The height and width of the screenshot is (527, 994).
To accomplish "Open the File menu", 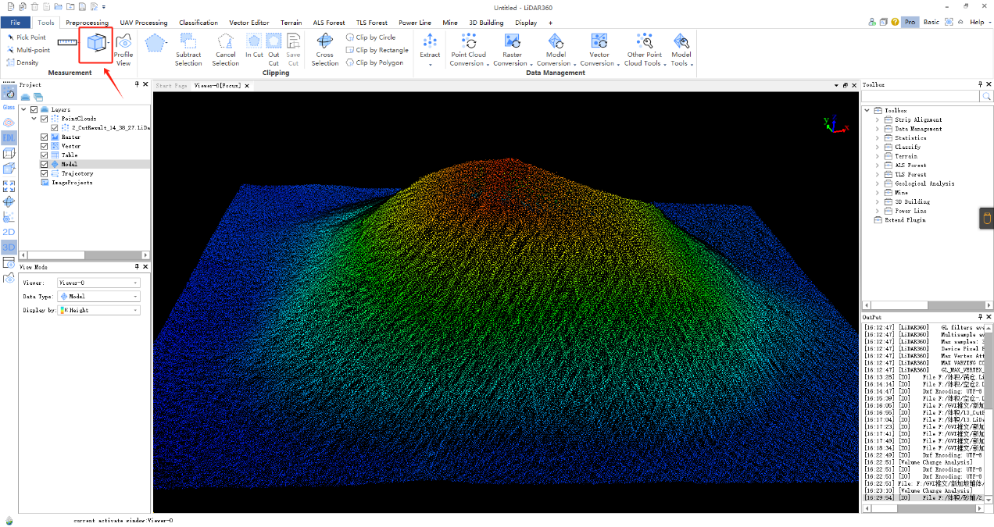I will coord(16,22).
